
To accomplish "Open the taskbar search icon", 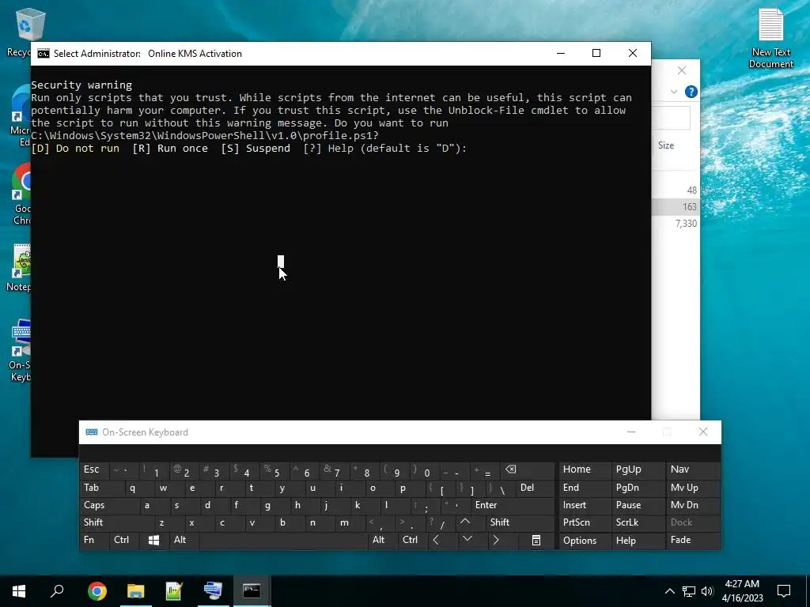I will pos(57,591).
